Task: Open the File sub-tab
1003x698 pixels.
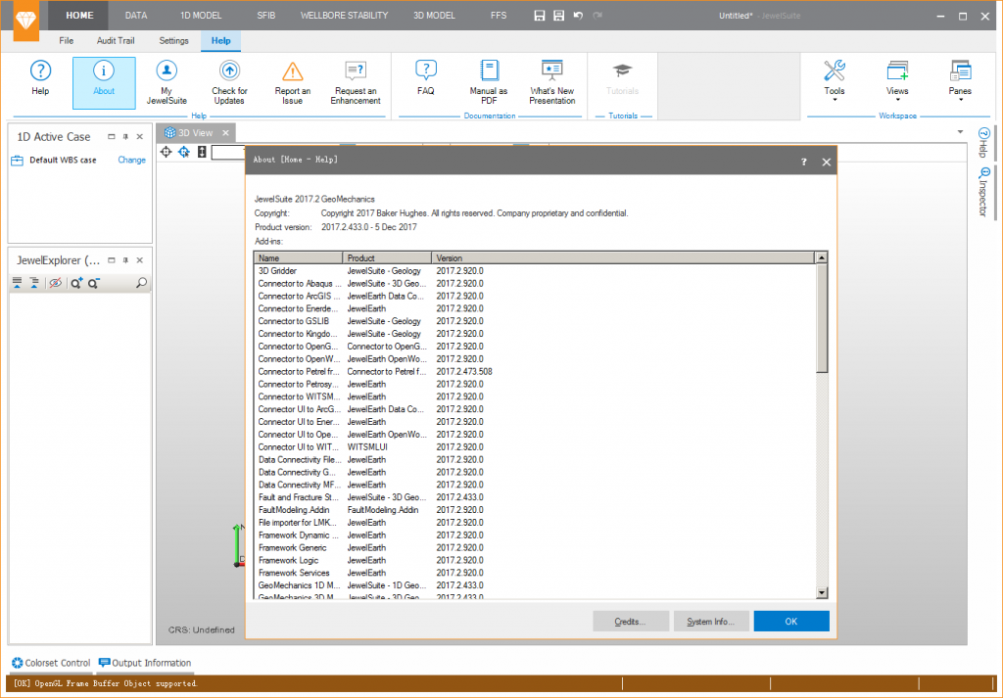Action: point(67,41)
